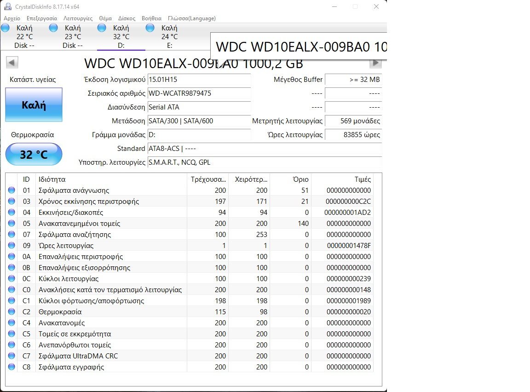Screen dimensions: 530x392
Task: Open the Λειτουργίες menu
Action: (78, 18)
